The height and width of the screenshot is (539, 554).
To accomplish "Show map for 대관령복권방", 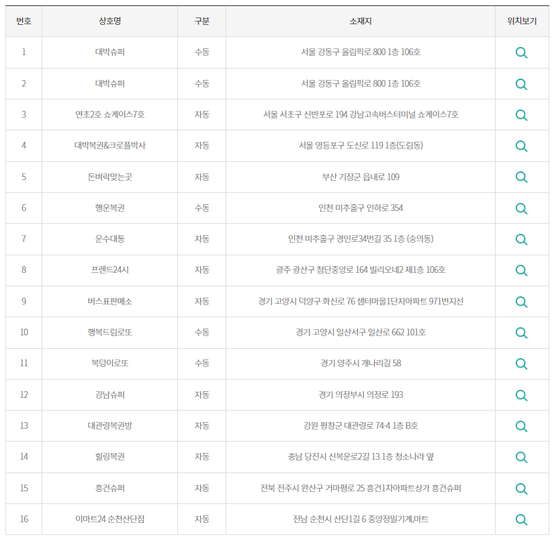I will tap(521, 426).
